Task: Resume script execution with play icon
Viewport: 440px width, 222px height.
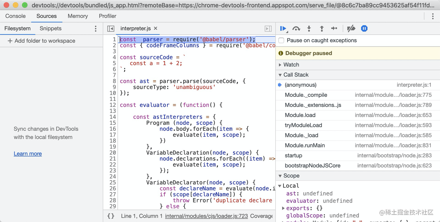Action: point(283,29)
